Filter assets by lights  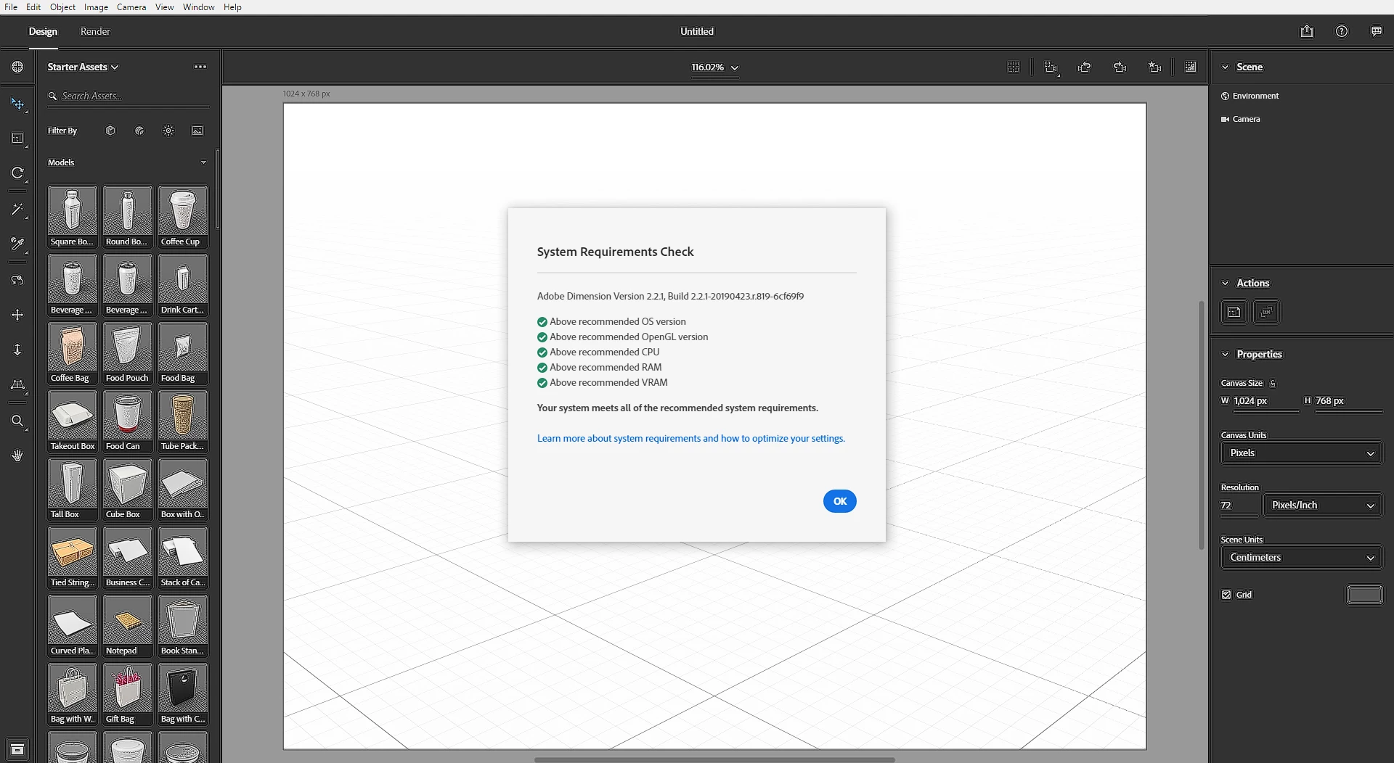click(x=168, y=131)
